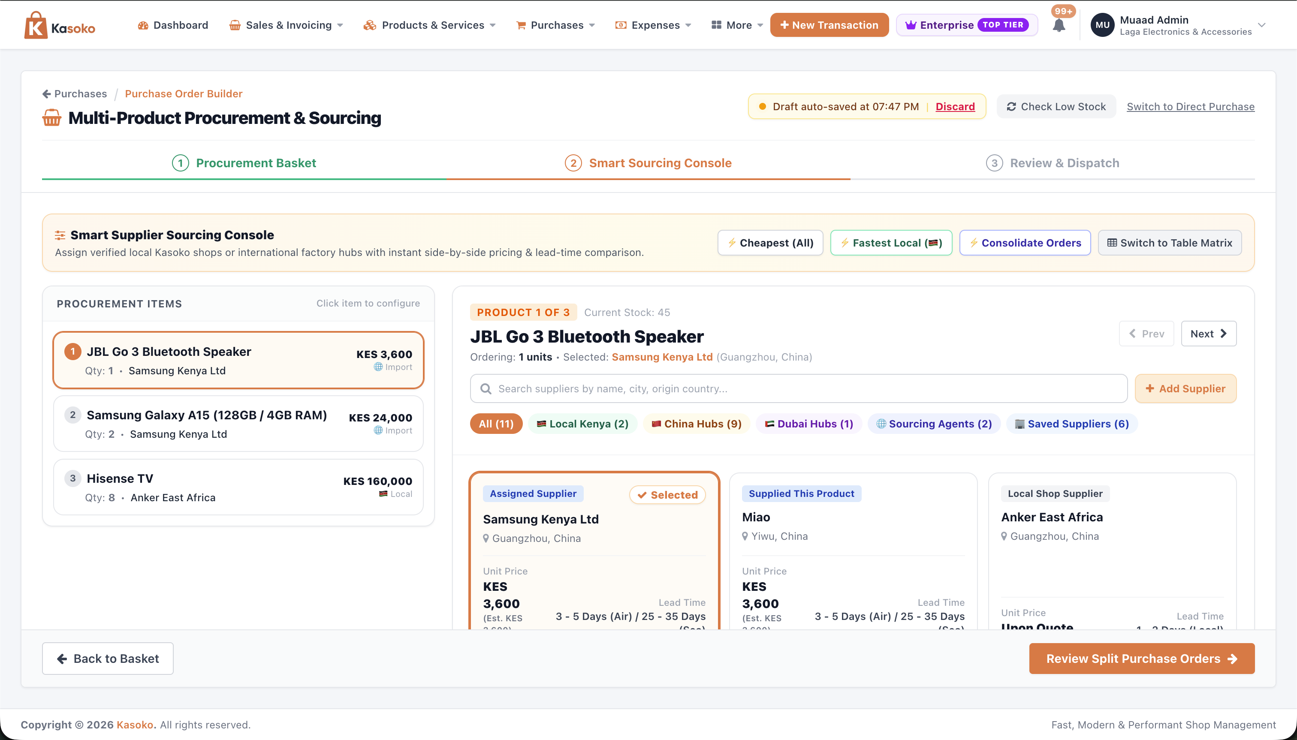The image size is (1297, 740).
Task: Click the crown icon on Enterprise badge
Action: 911,25
